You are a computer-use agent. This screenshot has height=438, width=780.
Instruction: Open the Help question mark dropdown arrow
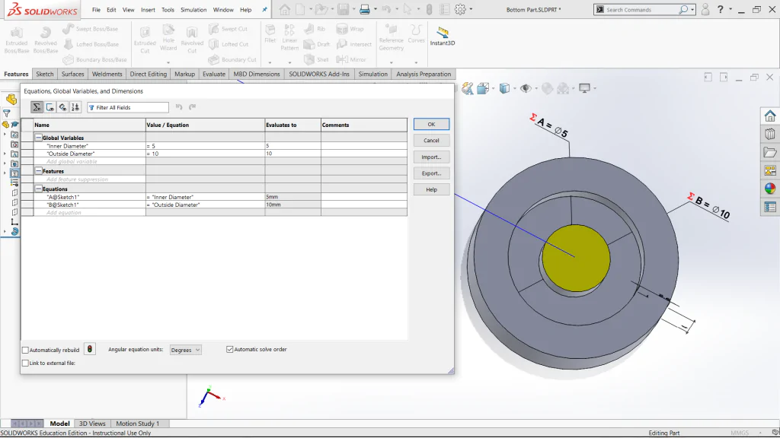tap(730, 9)
